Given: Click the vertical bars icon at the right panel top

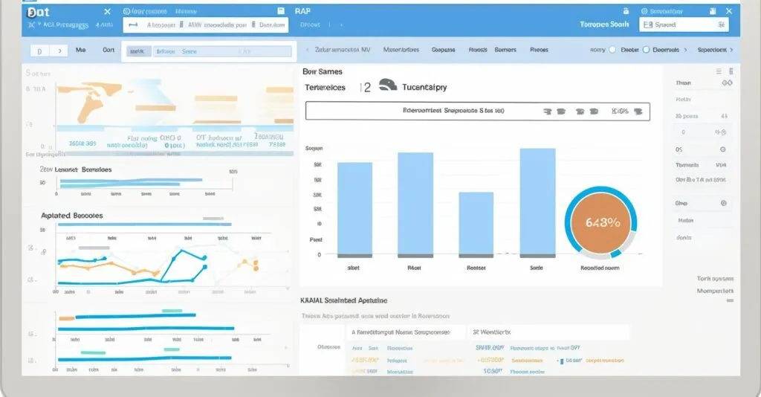Looking at the screenshot, I should coord(731,71).
